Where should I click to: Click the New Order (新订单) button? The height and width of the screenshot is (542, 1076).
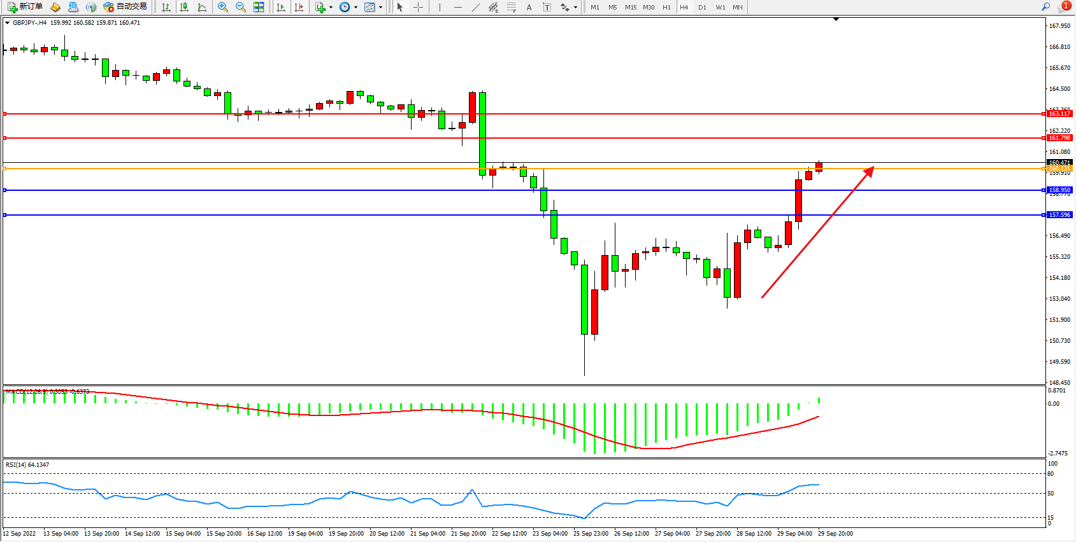pyautogui.click(x=25, y=7)
